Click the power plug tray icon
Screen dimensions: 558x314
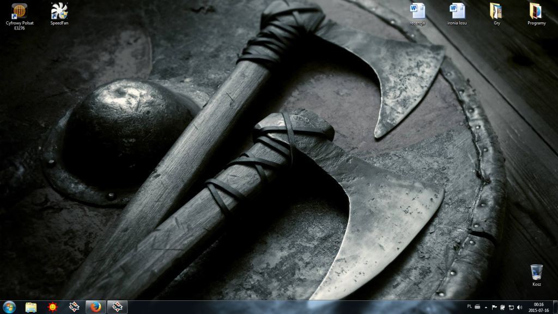coord(502,307)
